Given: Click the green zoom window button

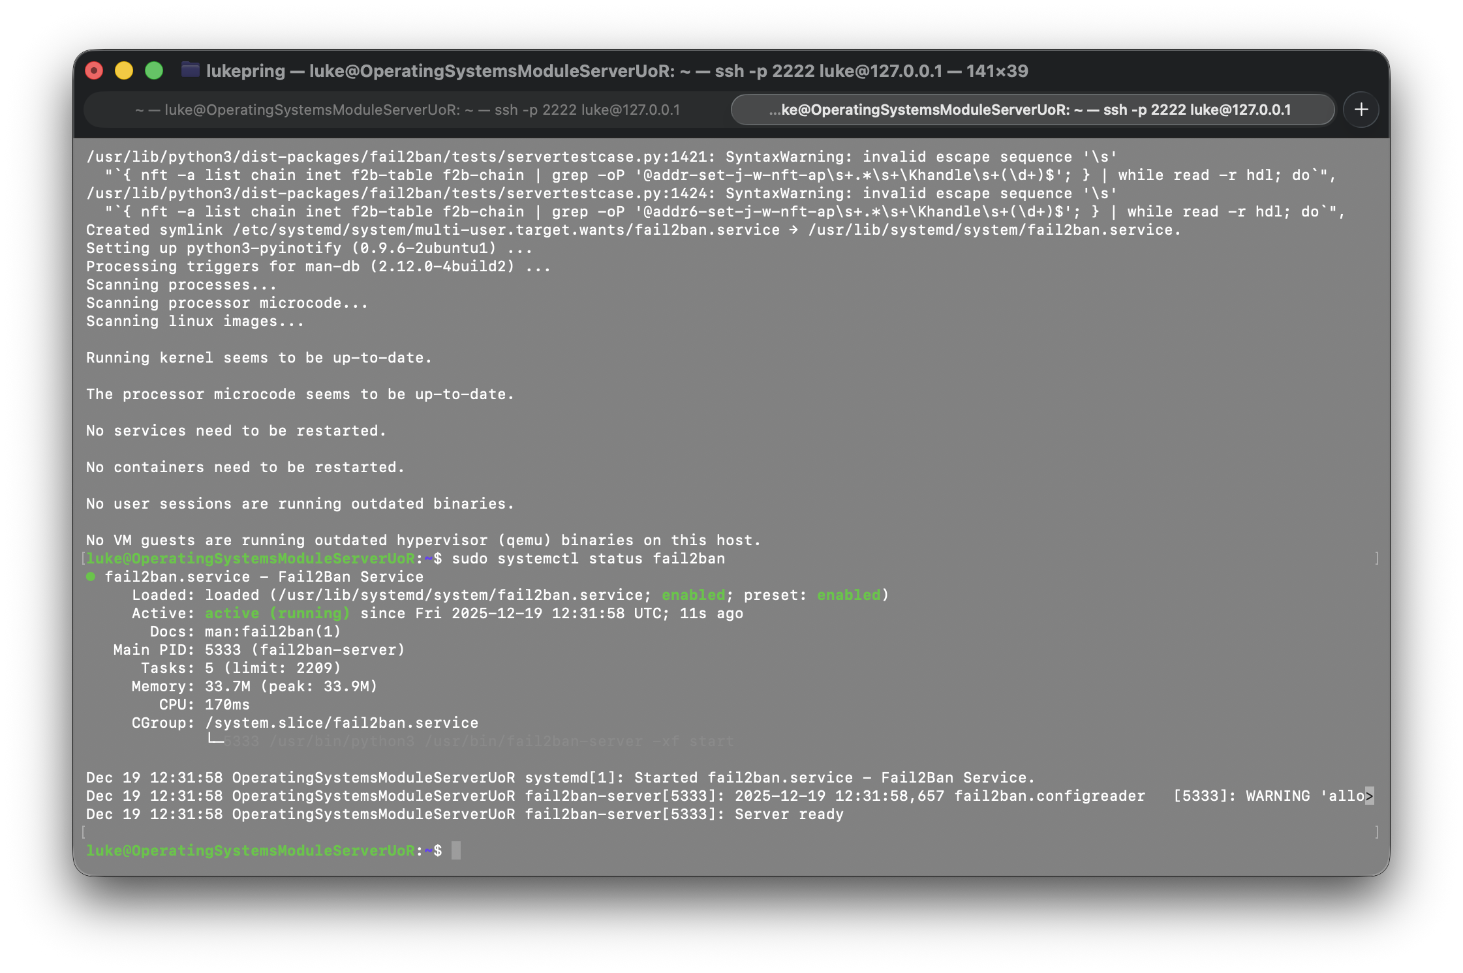Looking at the screenshot, I should [x=154, y=70].
